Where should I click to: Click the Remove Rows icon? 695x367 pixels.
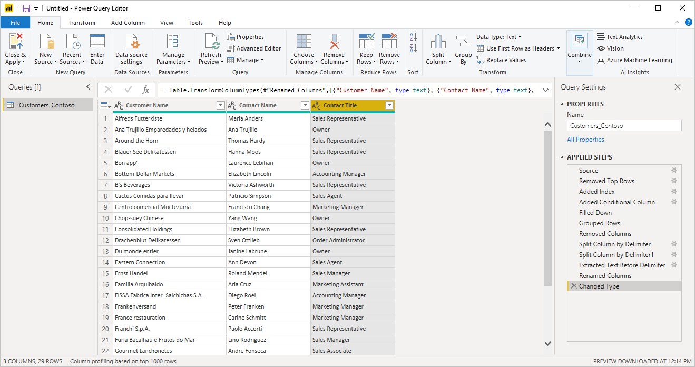(x=389, y=42)
